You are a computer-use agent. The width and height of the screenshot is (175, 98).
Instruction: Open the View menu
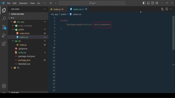coord(32,3)
